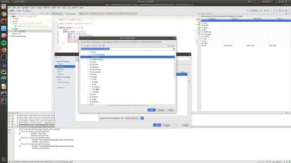Open the Navigate menu
291x163 pixels.
click(25, 8)
